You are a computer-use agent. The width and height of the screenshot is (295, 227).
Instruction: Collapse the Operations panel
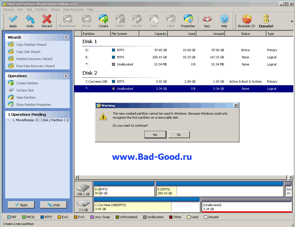[66, 76]
